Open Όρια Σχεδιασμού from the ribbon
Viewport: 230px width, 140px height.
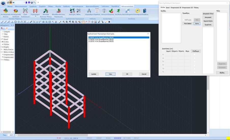point(25,11)
